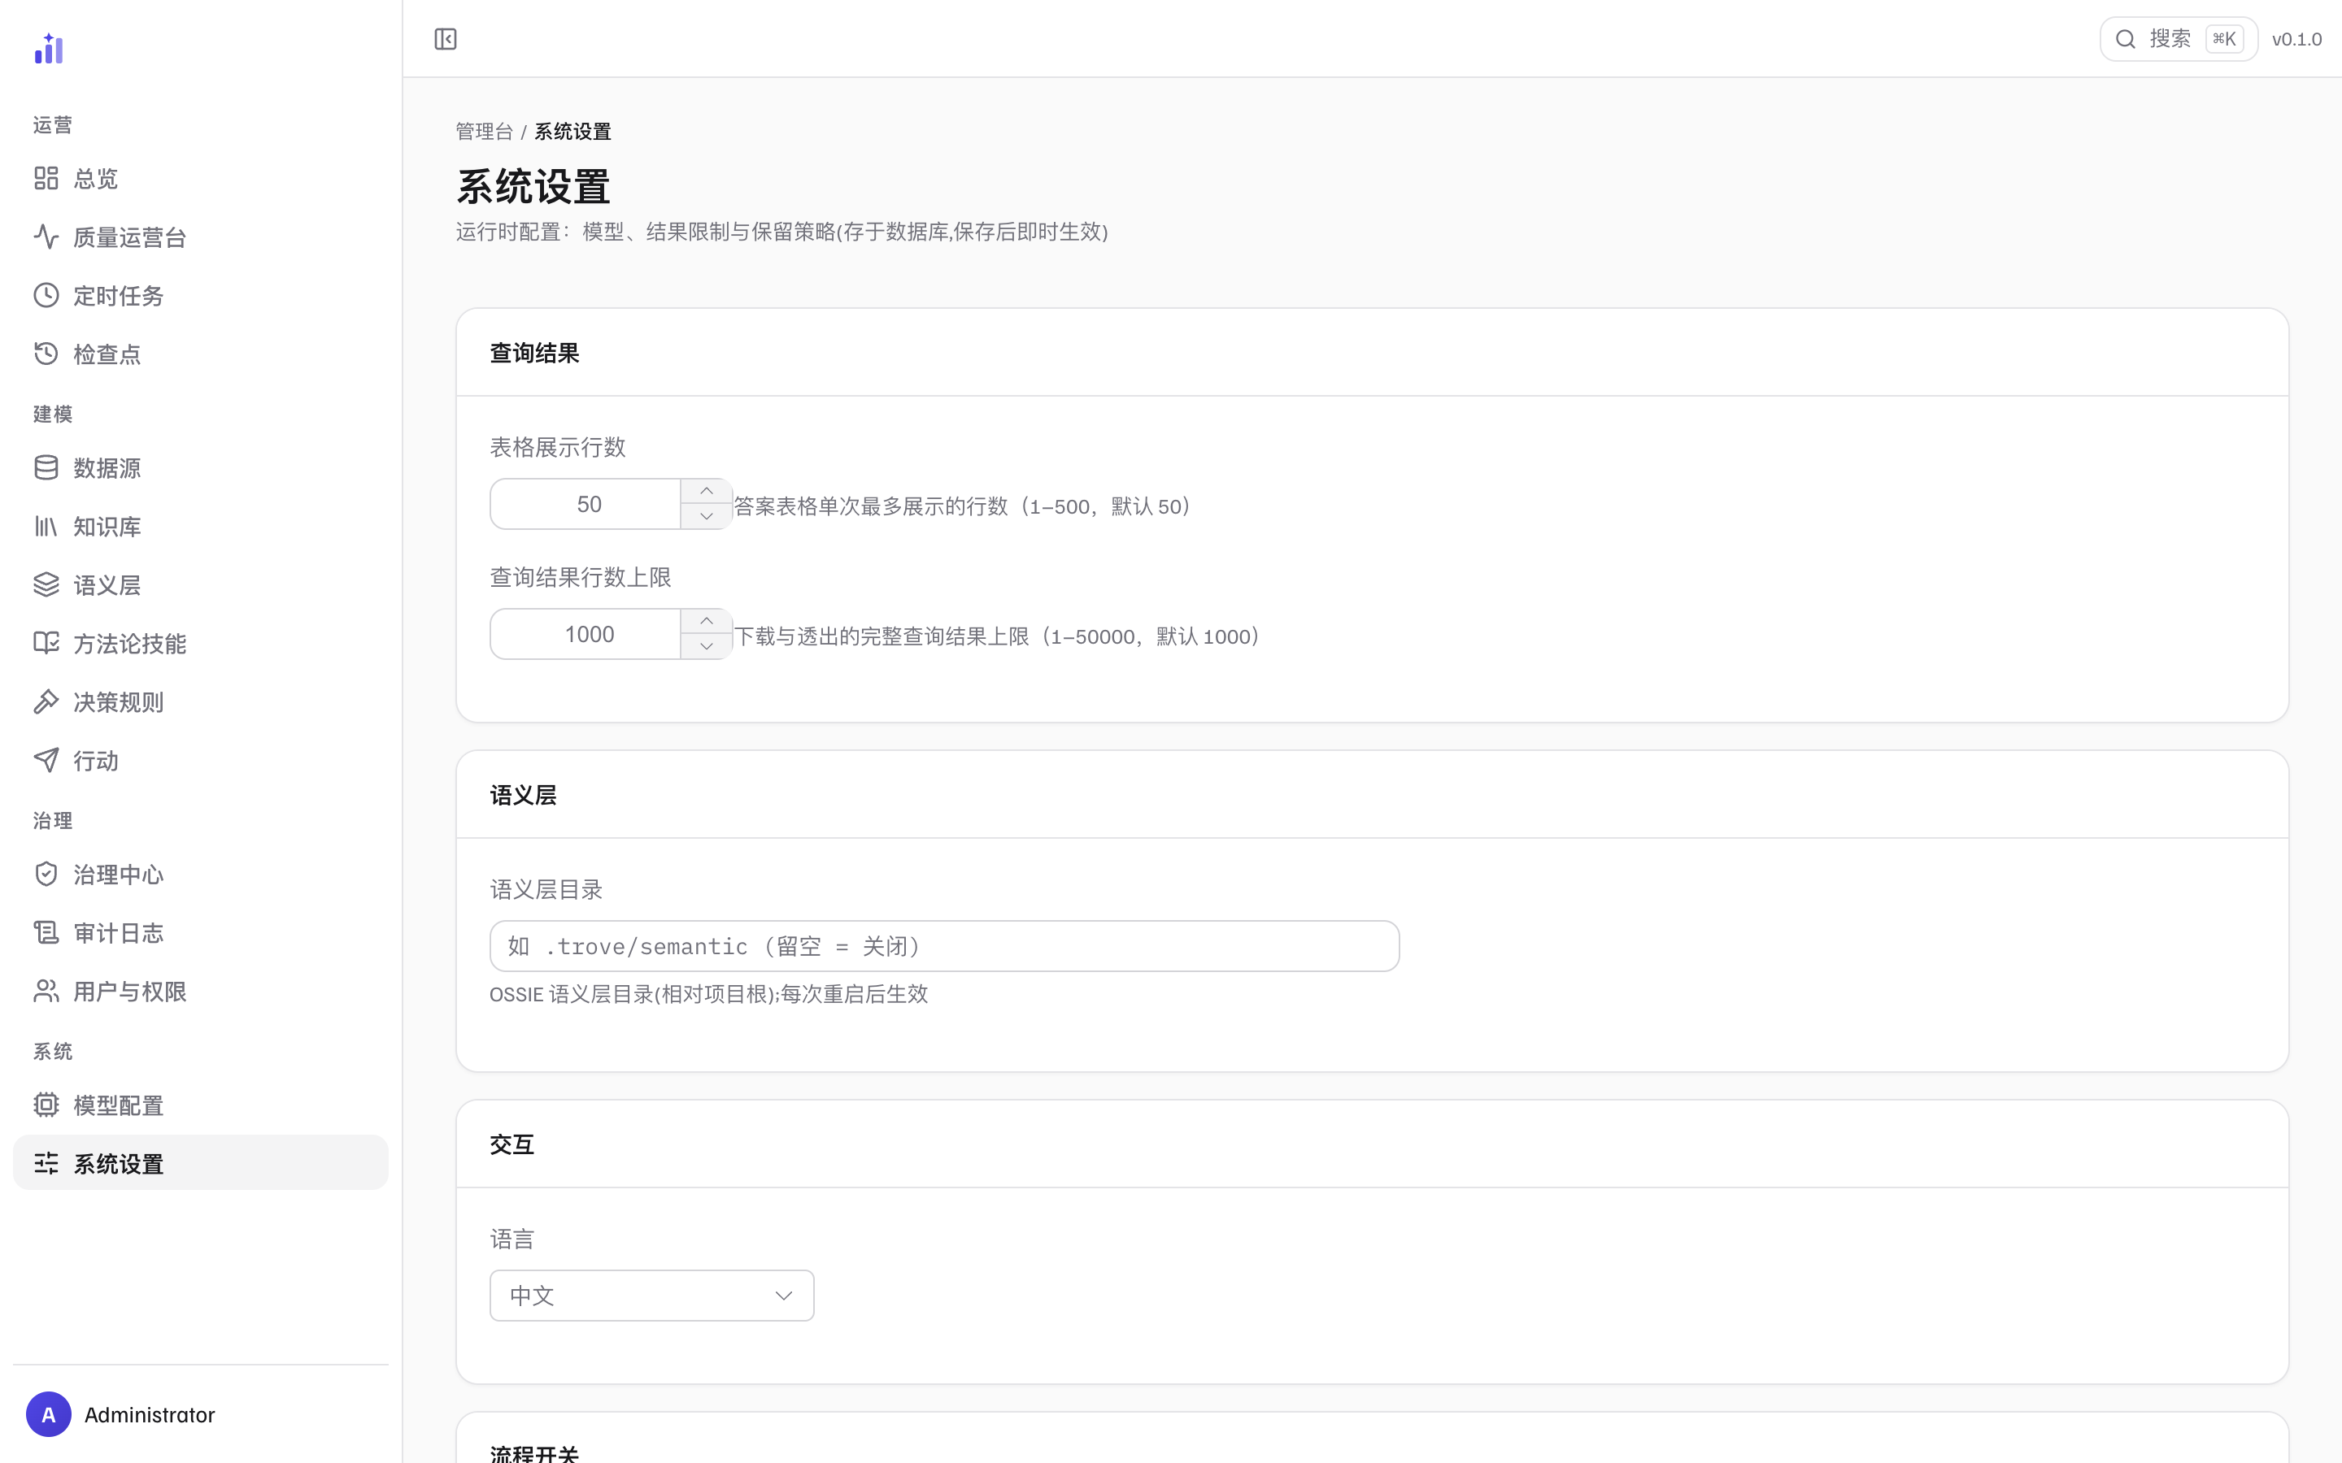Click the book icon for 方法论技能

click(x=46, y=644)
